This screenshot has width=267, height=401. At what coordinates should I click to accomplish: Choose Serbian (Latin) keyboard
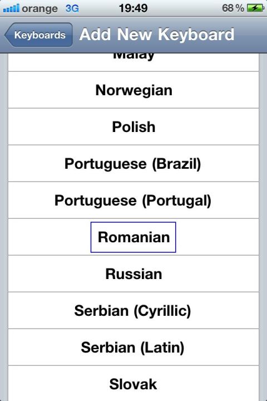click(x=133, y=348)
